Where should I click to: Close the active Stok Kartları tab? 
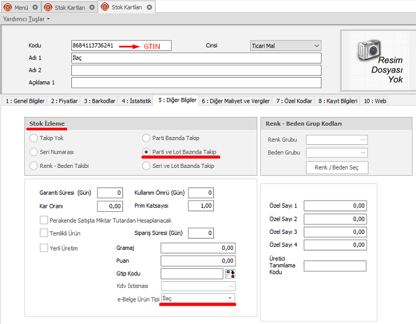coord(149,7)
